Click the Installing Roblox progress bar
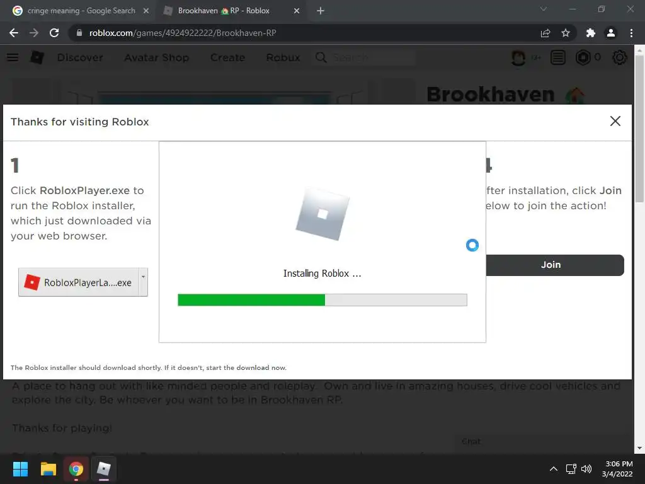 coord(322,300)
